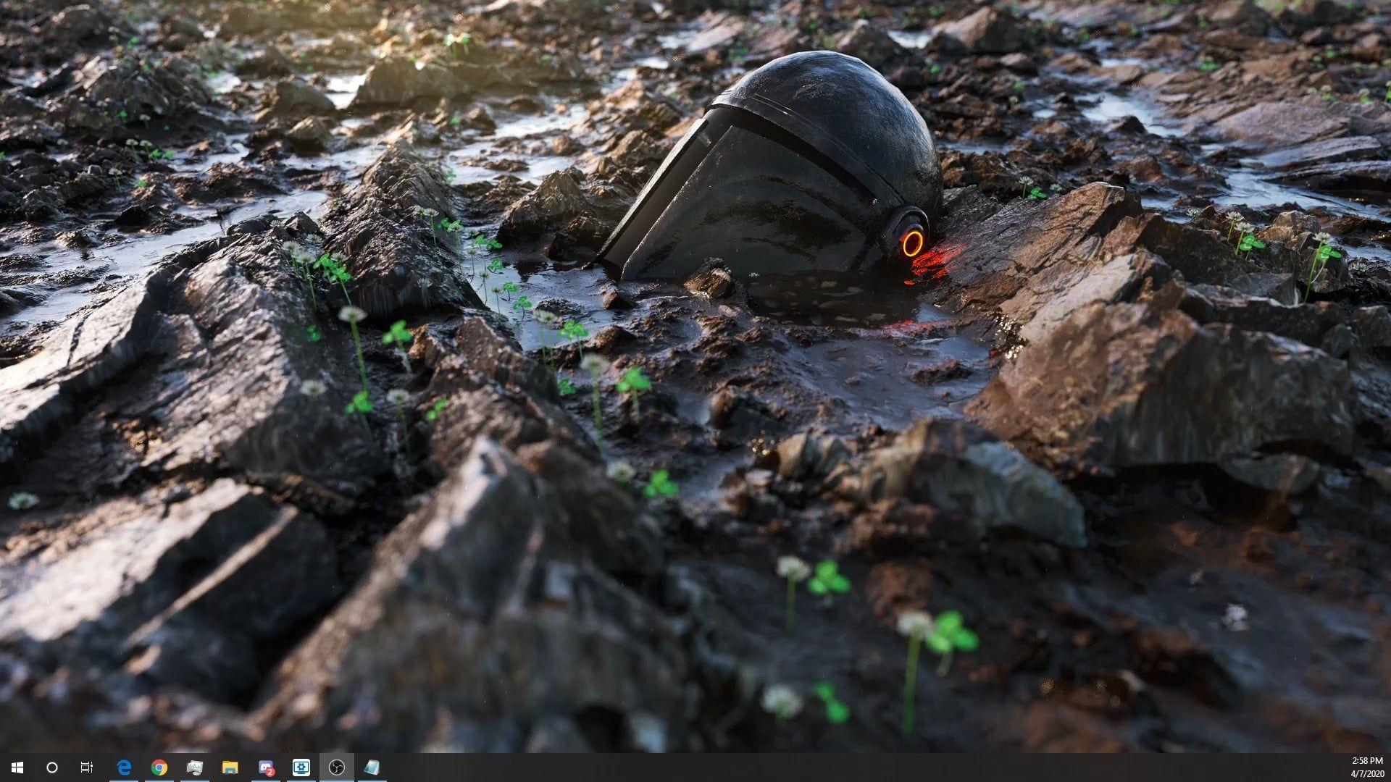The width and height of the screenshot is (1391, 782).
Task: Open File Explorer from the taskbar
Action: tap(230, 768)
